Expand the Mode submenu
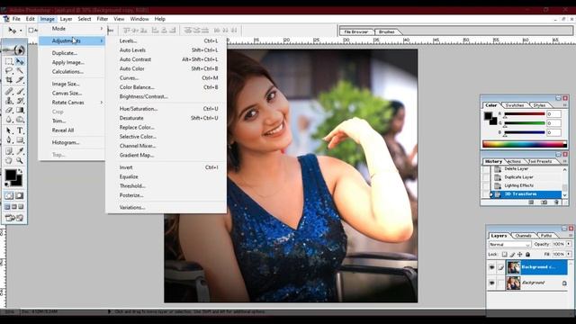 [x=102, y=28]
